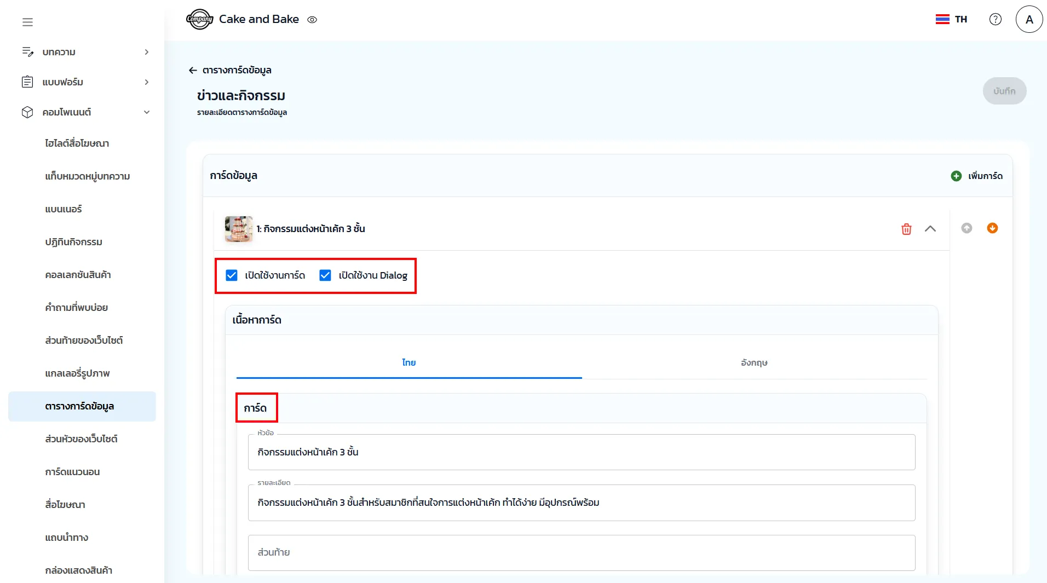Viewport: 1047px width, 583px height.
Task: Click the gray move-up arrow icon
Action: coord(967,228)
